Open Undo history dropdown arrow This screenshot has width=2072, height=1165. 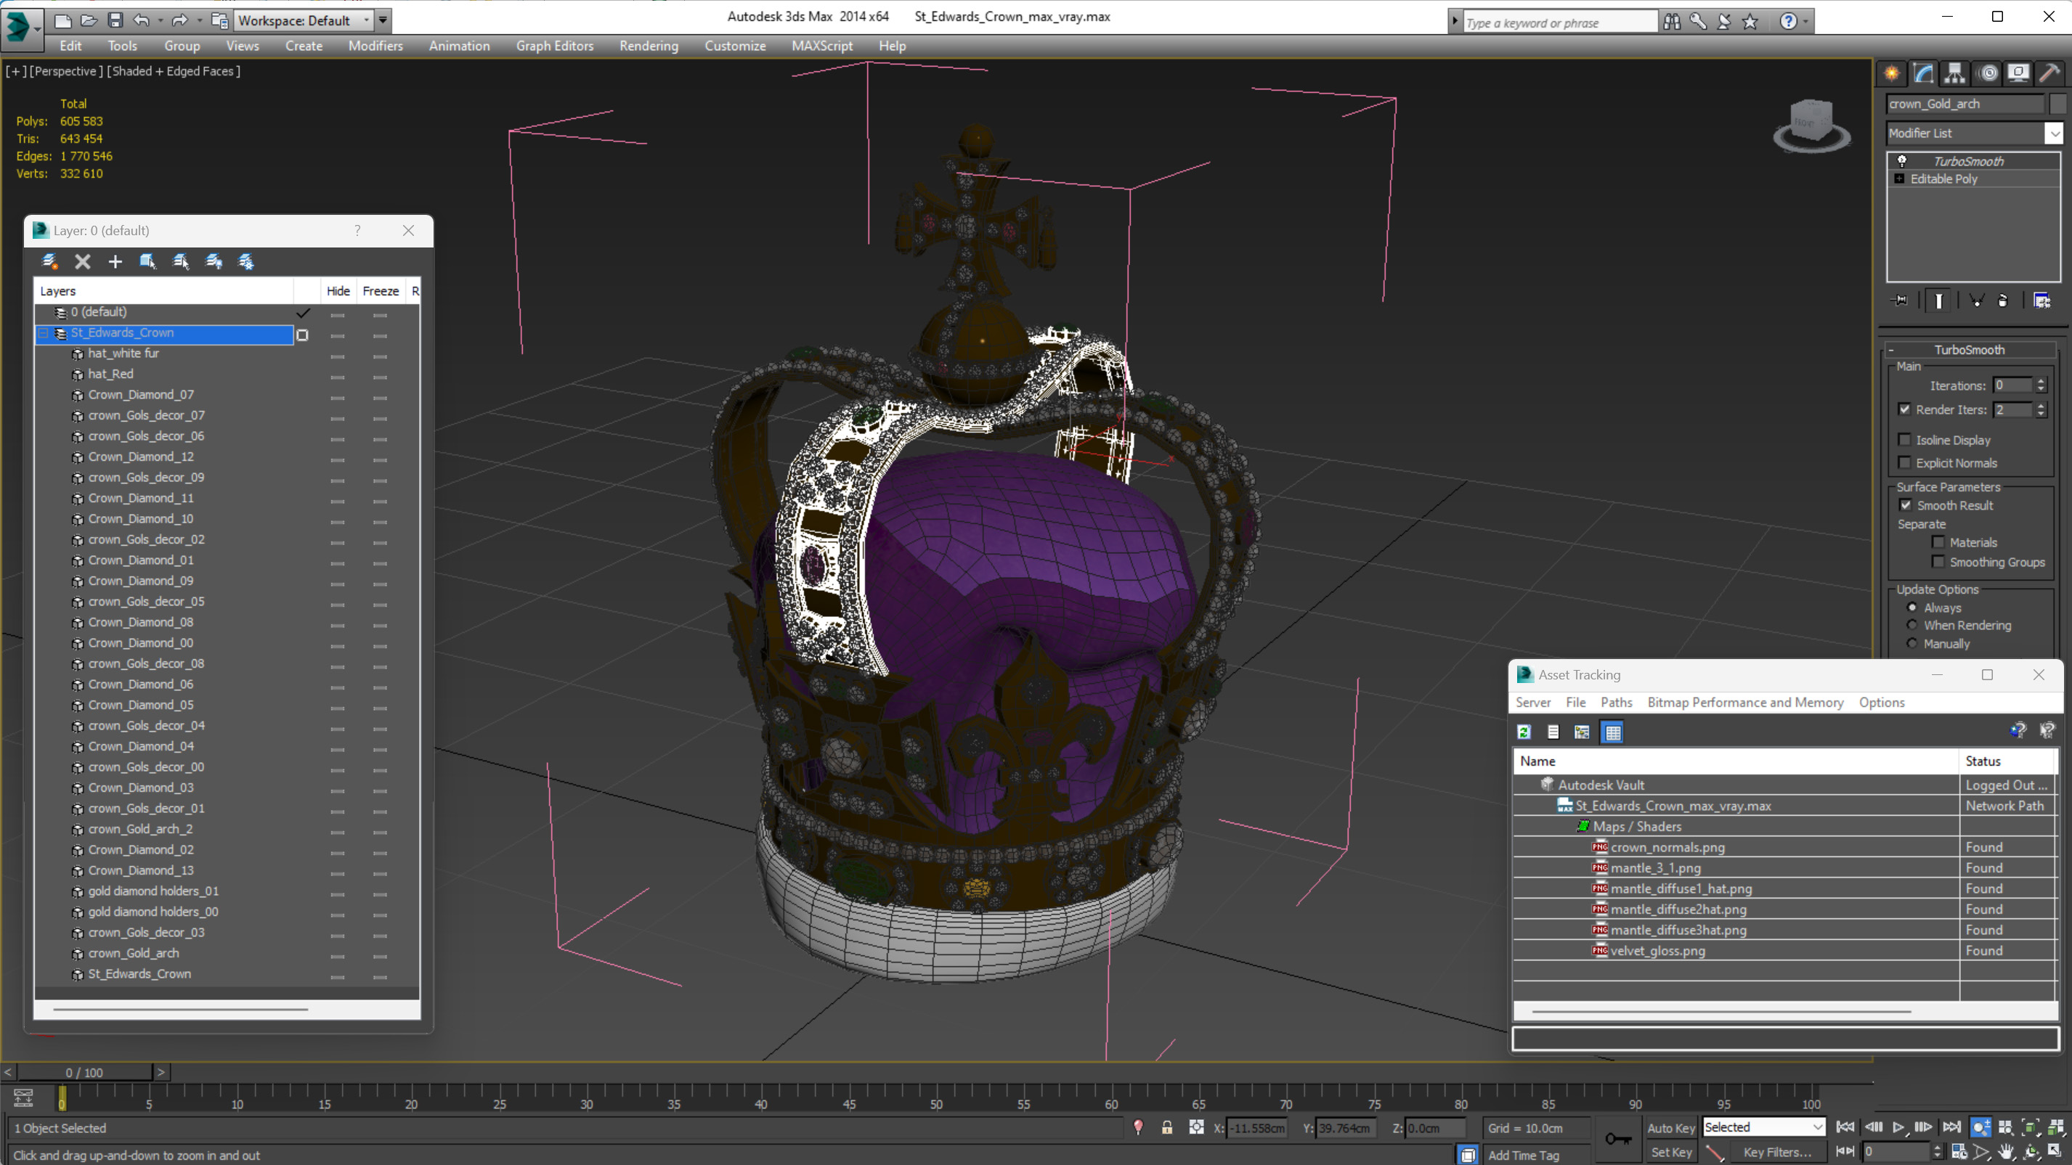click(x=161, y=20)
